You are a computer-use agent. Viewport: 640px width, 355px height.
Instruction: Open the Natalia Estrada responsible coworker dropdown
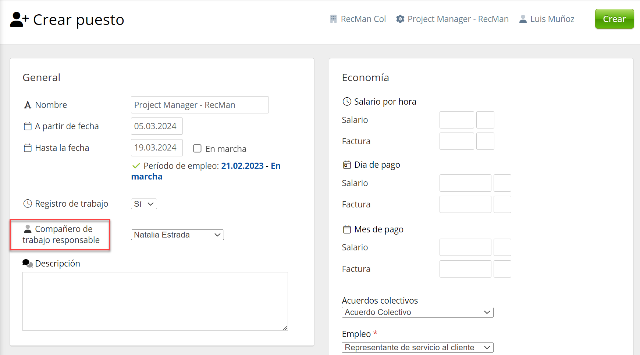point(177,235)
